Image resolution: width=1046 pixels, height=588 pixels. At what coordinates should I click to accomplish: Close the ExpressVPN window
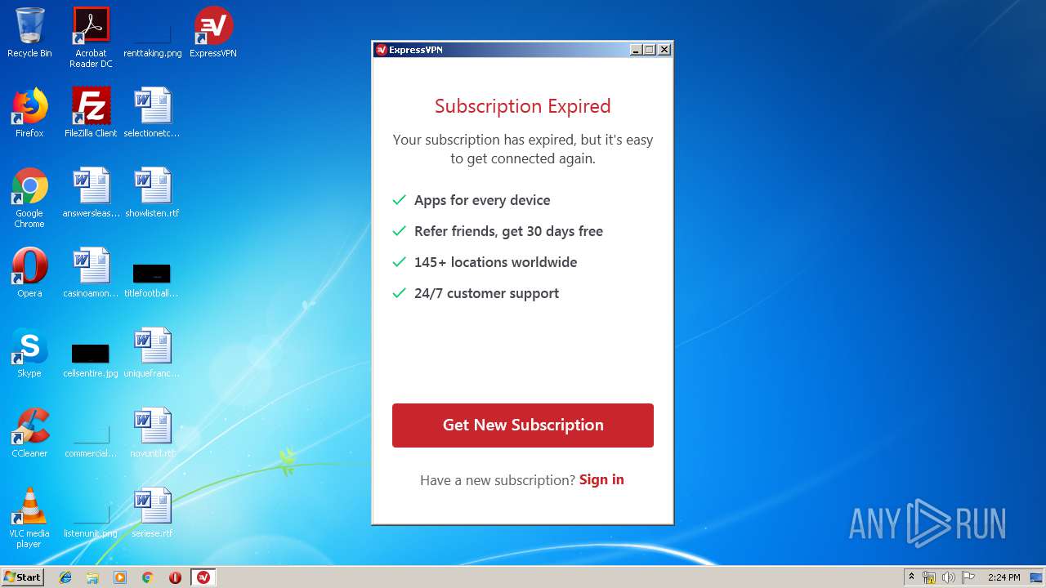pyautogui.click(x=664, y=50)
